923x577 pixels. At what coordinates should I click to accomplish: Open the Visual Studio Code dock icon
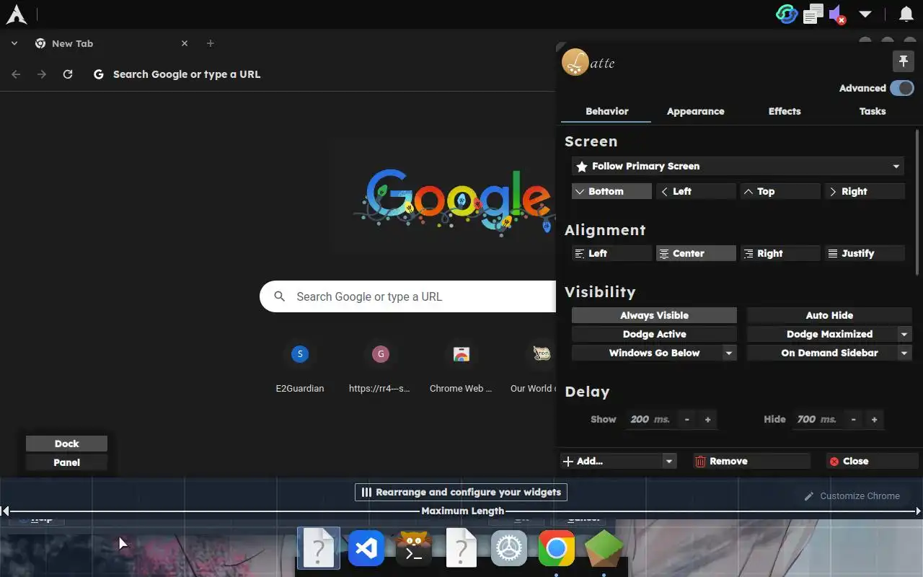pyautogui.click(x=366, y=550)
